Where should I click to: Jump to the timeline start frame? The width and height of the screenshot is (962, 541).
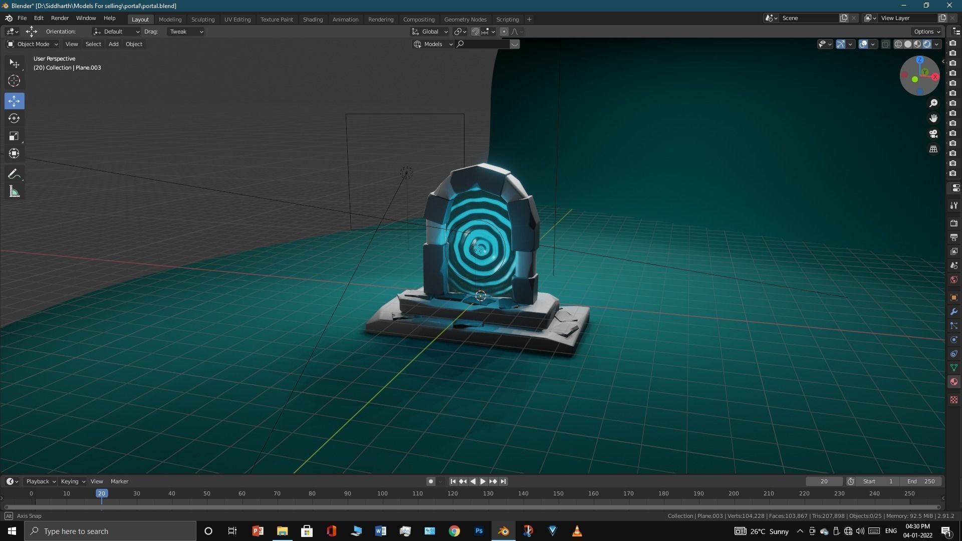click(453, 481)
